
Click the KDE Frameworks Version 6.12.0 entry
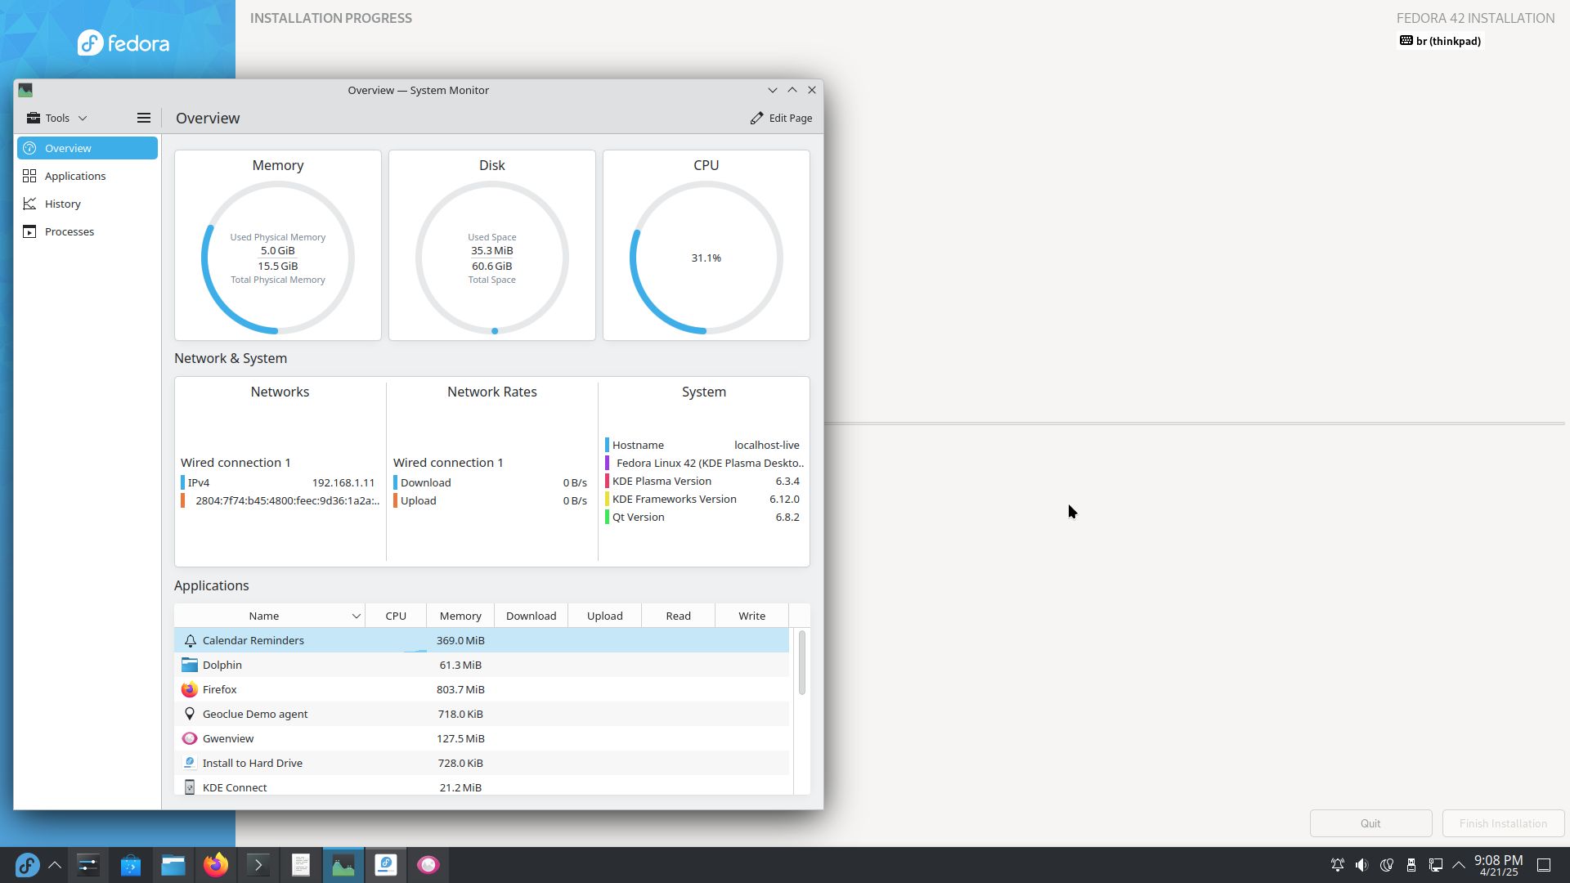(x=703, y=499)
